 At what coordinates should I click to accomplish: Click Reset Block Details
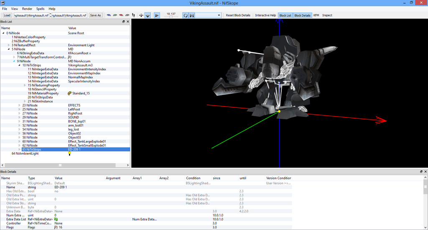click(x=238, y=15)
